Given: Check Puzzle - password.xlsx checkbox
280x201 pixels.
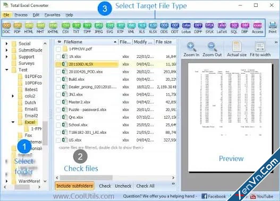Looking at the screenshot, I should (58, 110).
